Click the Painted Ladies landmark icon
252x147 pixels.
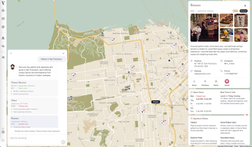pos(127,88)
